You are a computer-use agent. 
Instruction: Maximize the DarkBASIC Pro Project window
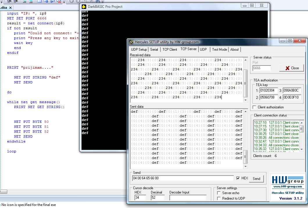[252, 6]
